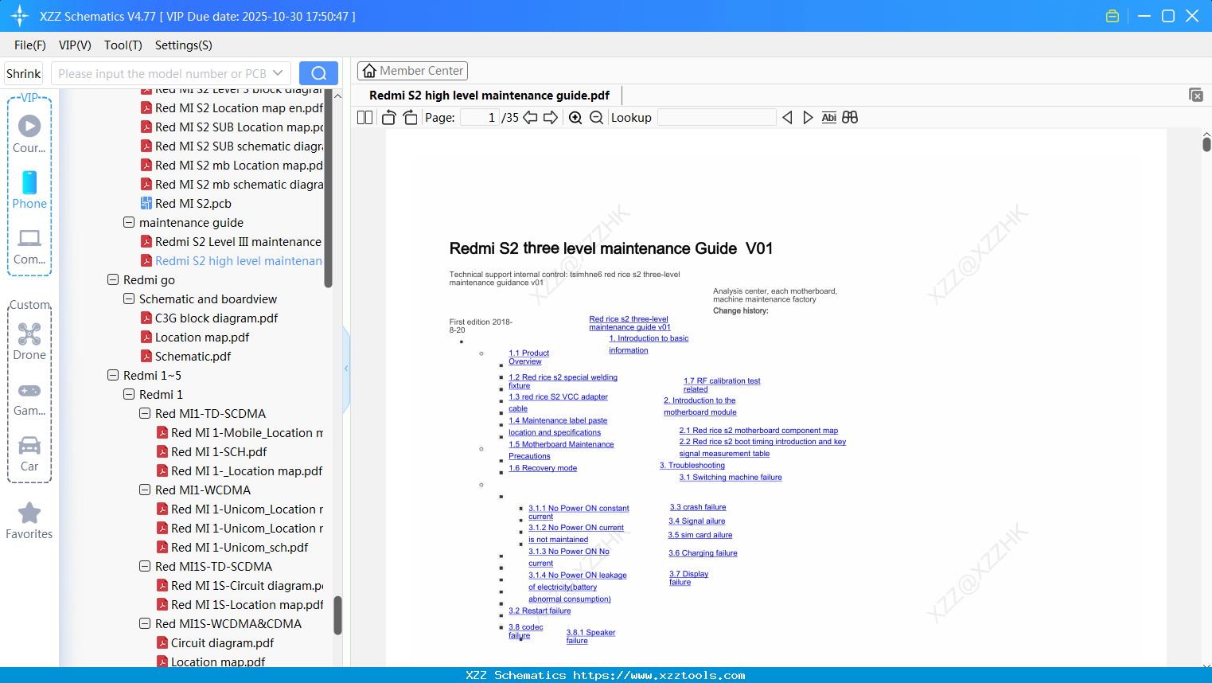Click the Shrink button
This screenshot has width=1212, height=683.
[x=23, y=73]
